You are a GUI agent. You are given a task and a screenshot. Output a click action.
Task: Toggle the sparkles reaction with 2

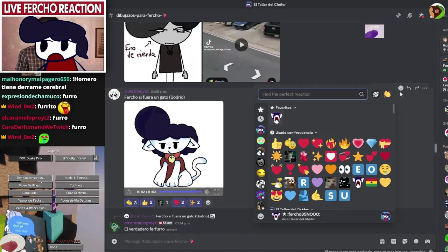coord(195,202)
